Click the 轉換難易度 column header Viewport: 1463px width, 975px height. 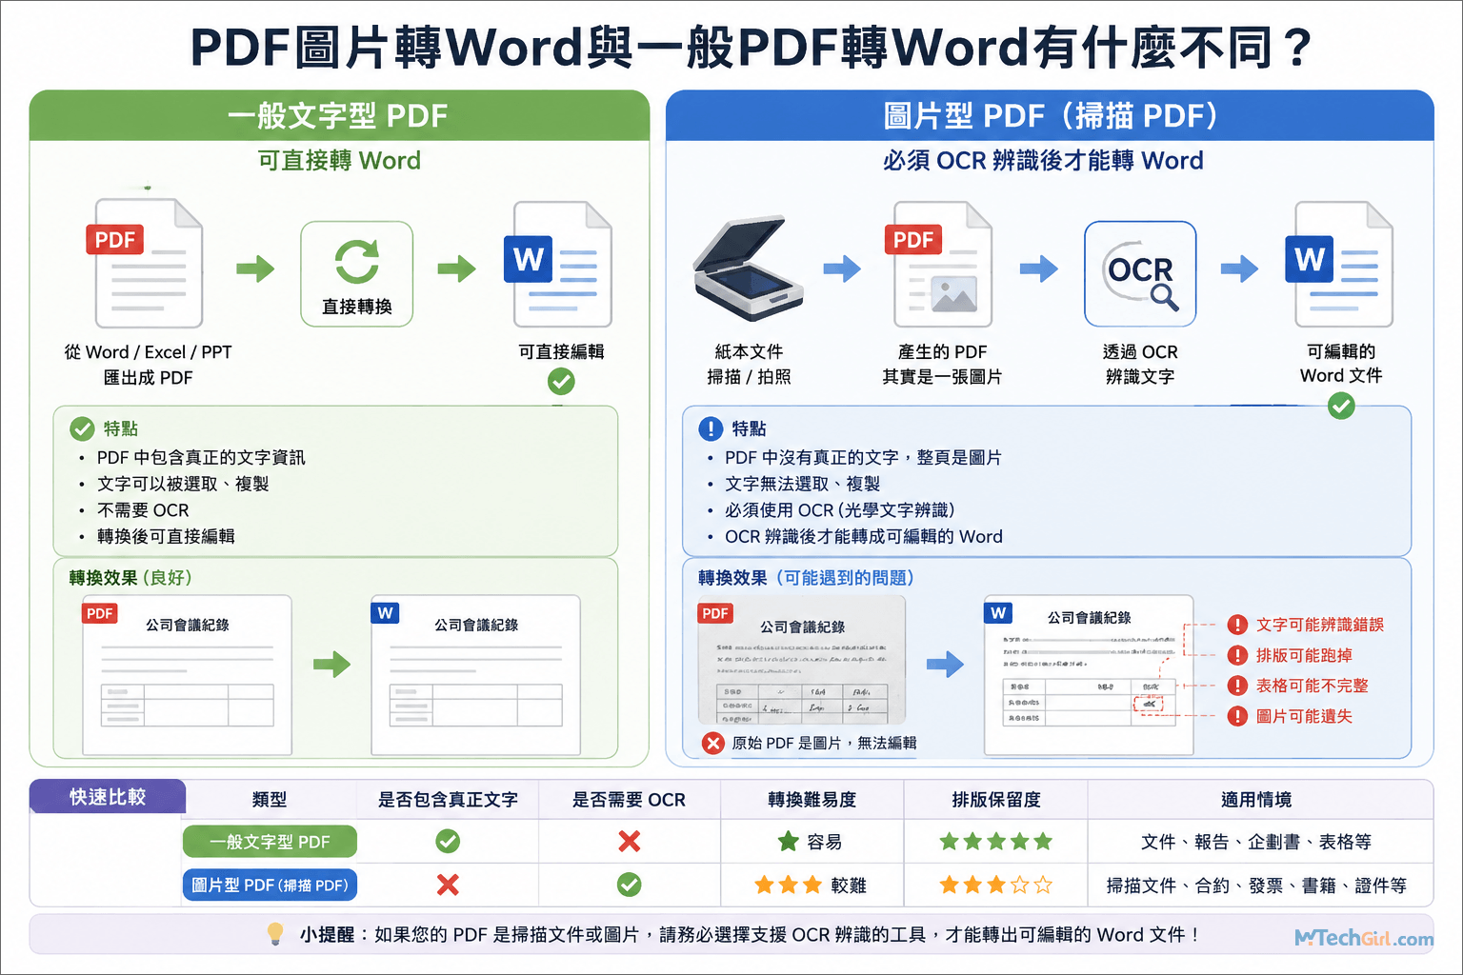812,800
